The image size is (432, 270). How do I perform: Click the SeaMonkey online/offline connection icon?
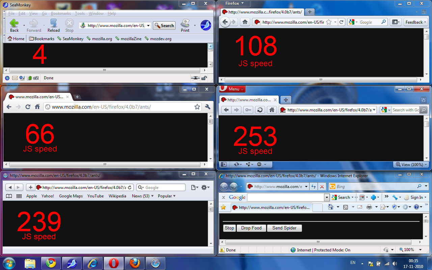click(195, 78)
